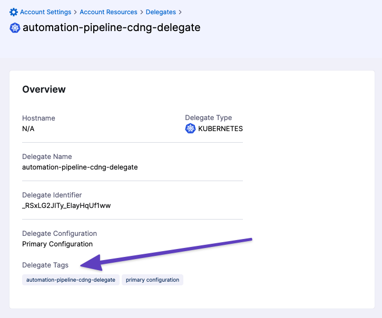Select the automation-pipeline-cdng-delegate tag chip

[71, 280]
